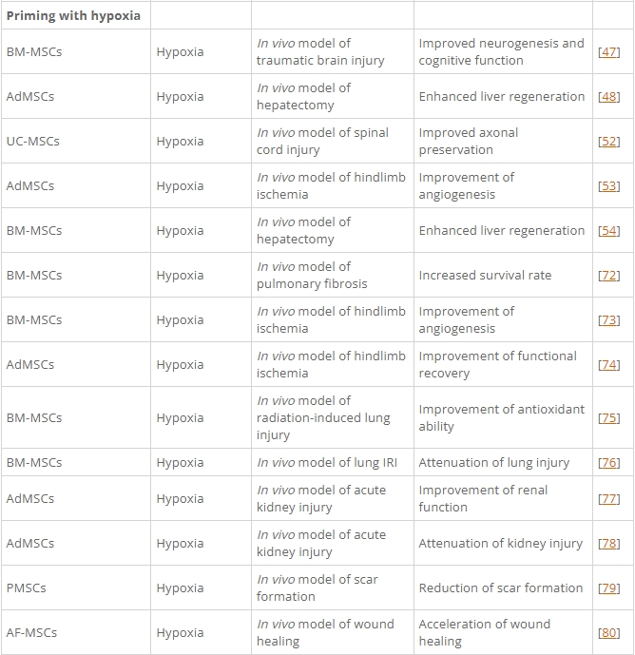Go to reference 74
635x655 pixels.
(608, 364)
